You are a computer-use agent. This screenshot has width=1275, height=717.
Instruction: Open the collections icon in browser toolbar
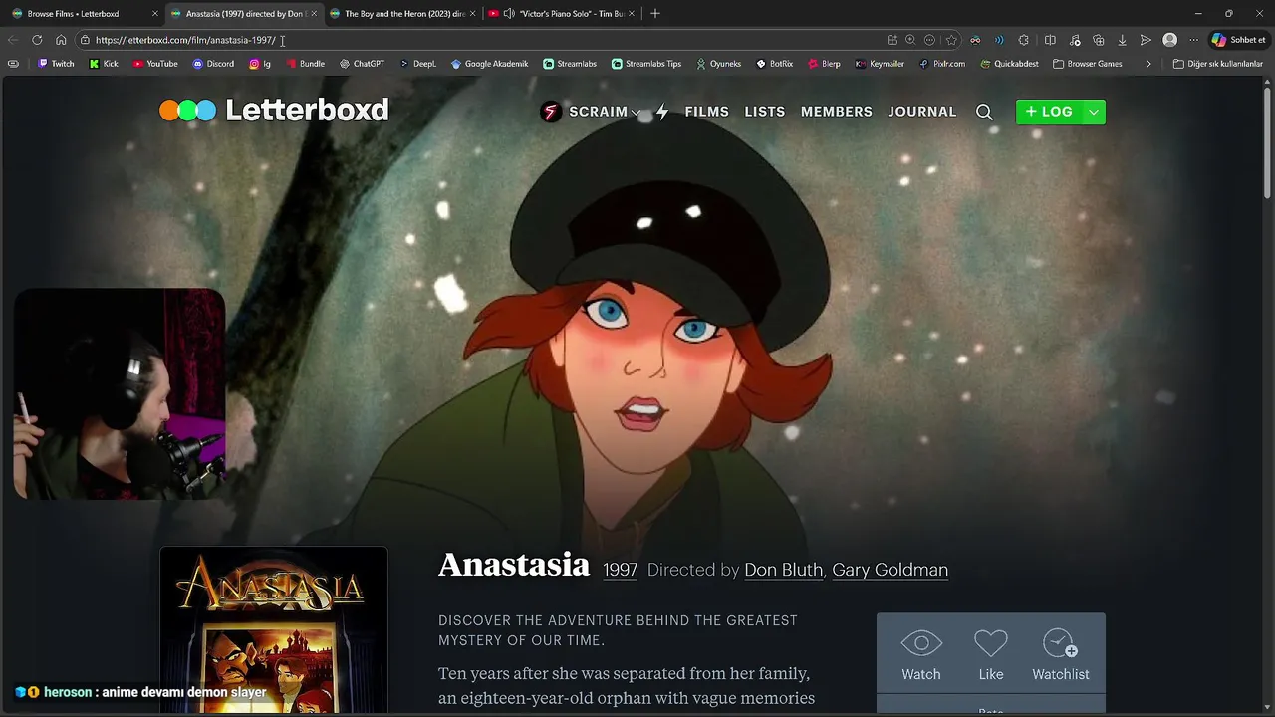point(1099,40)
